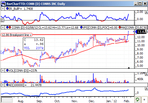Close the AD[100000] indicator pane
The width and height of the screenshot is (148, 103).
pos(3,85)
